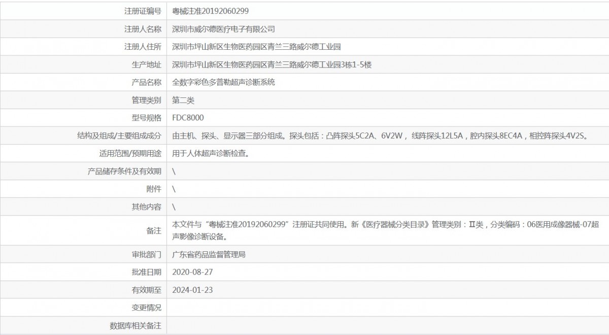Select the remark text beginning 本文件与
This screenshot has width=609, height=335.
387,230
